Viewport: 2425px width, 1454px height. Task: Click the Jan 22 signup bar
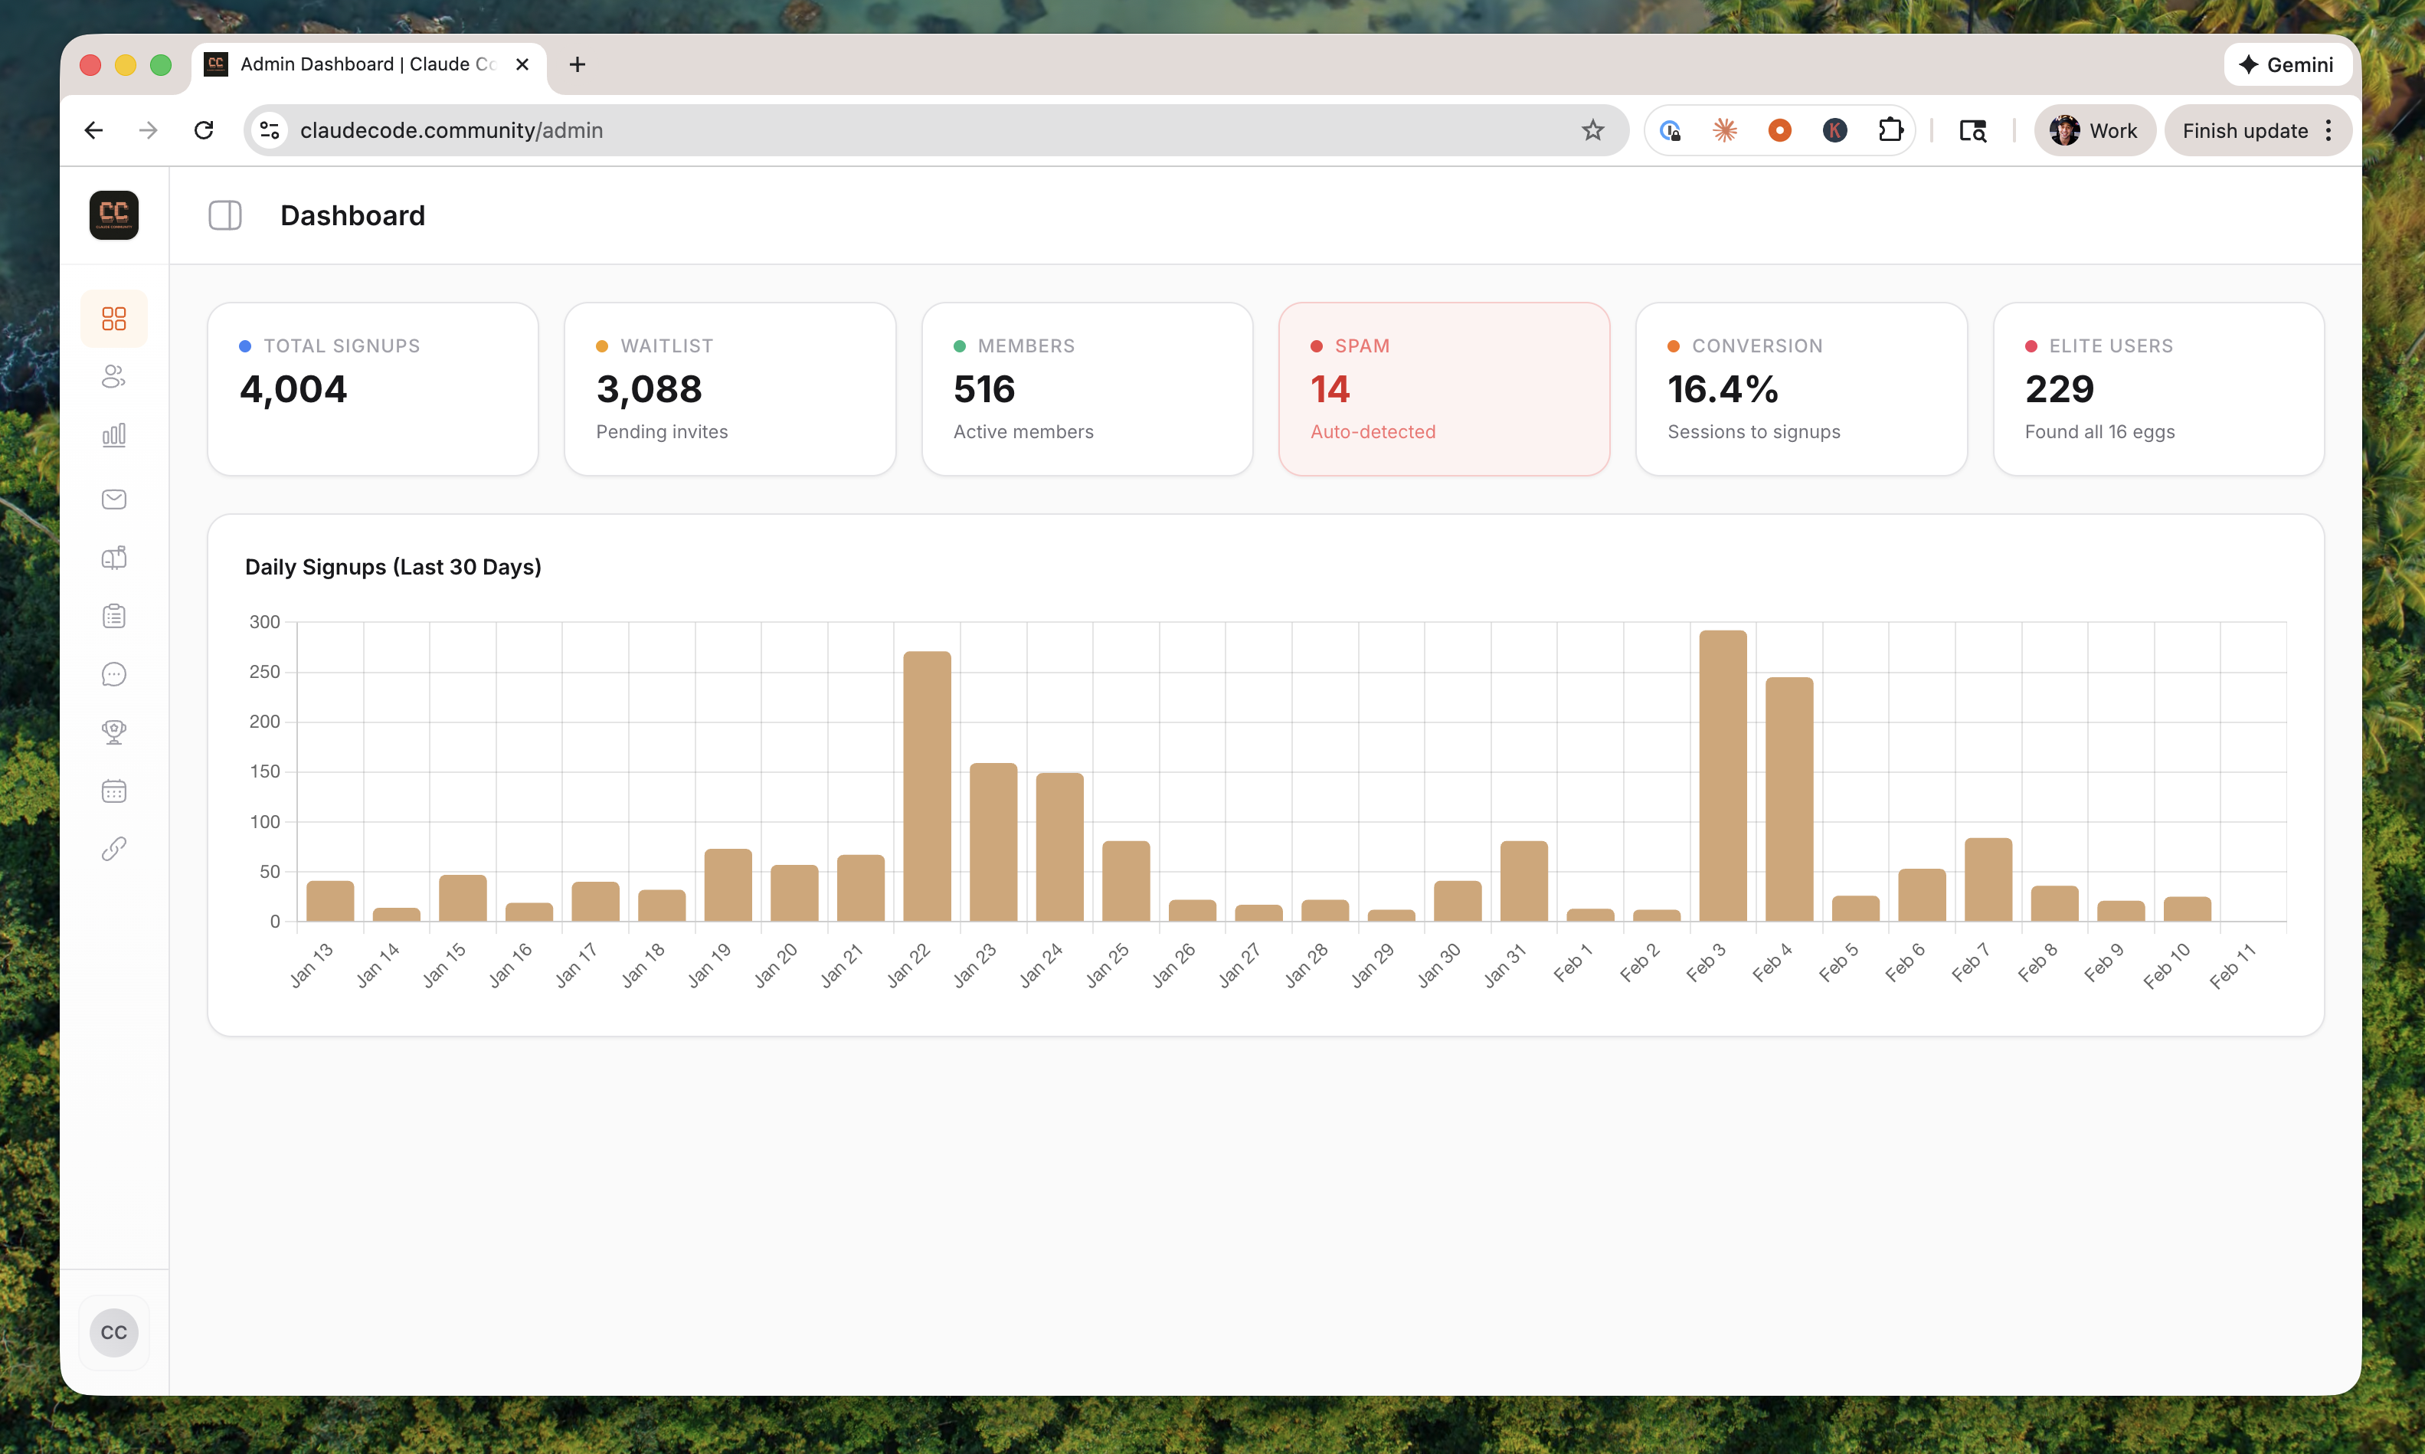coord(927,786)
